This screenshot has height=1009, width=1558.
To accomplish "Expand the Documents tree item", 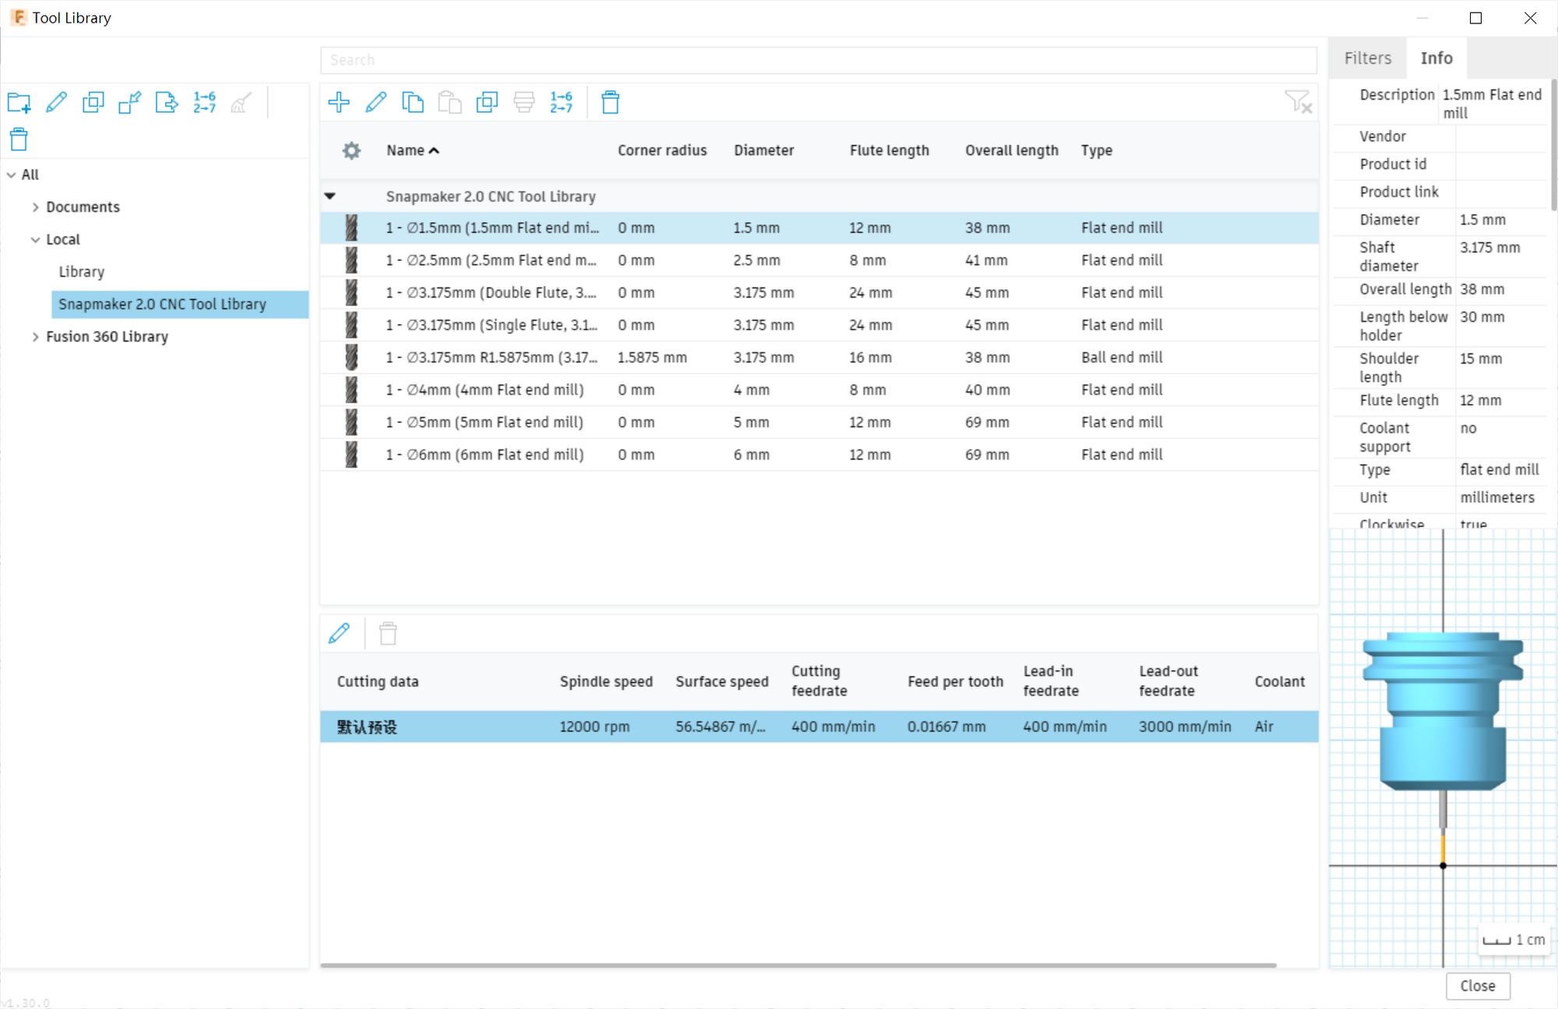I will (x=36, y=207).
